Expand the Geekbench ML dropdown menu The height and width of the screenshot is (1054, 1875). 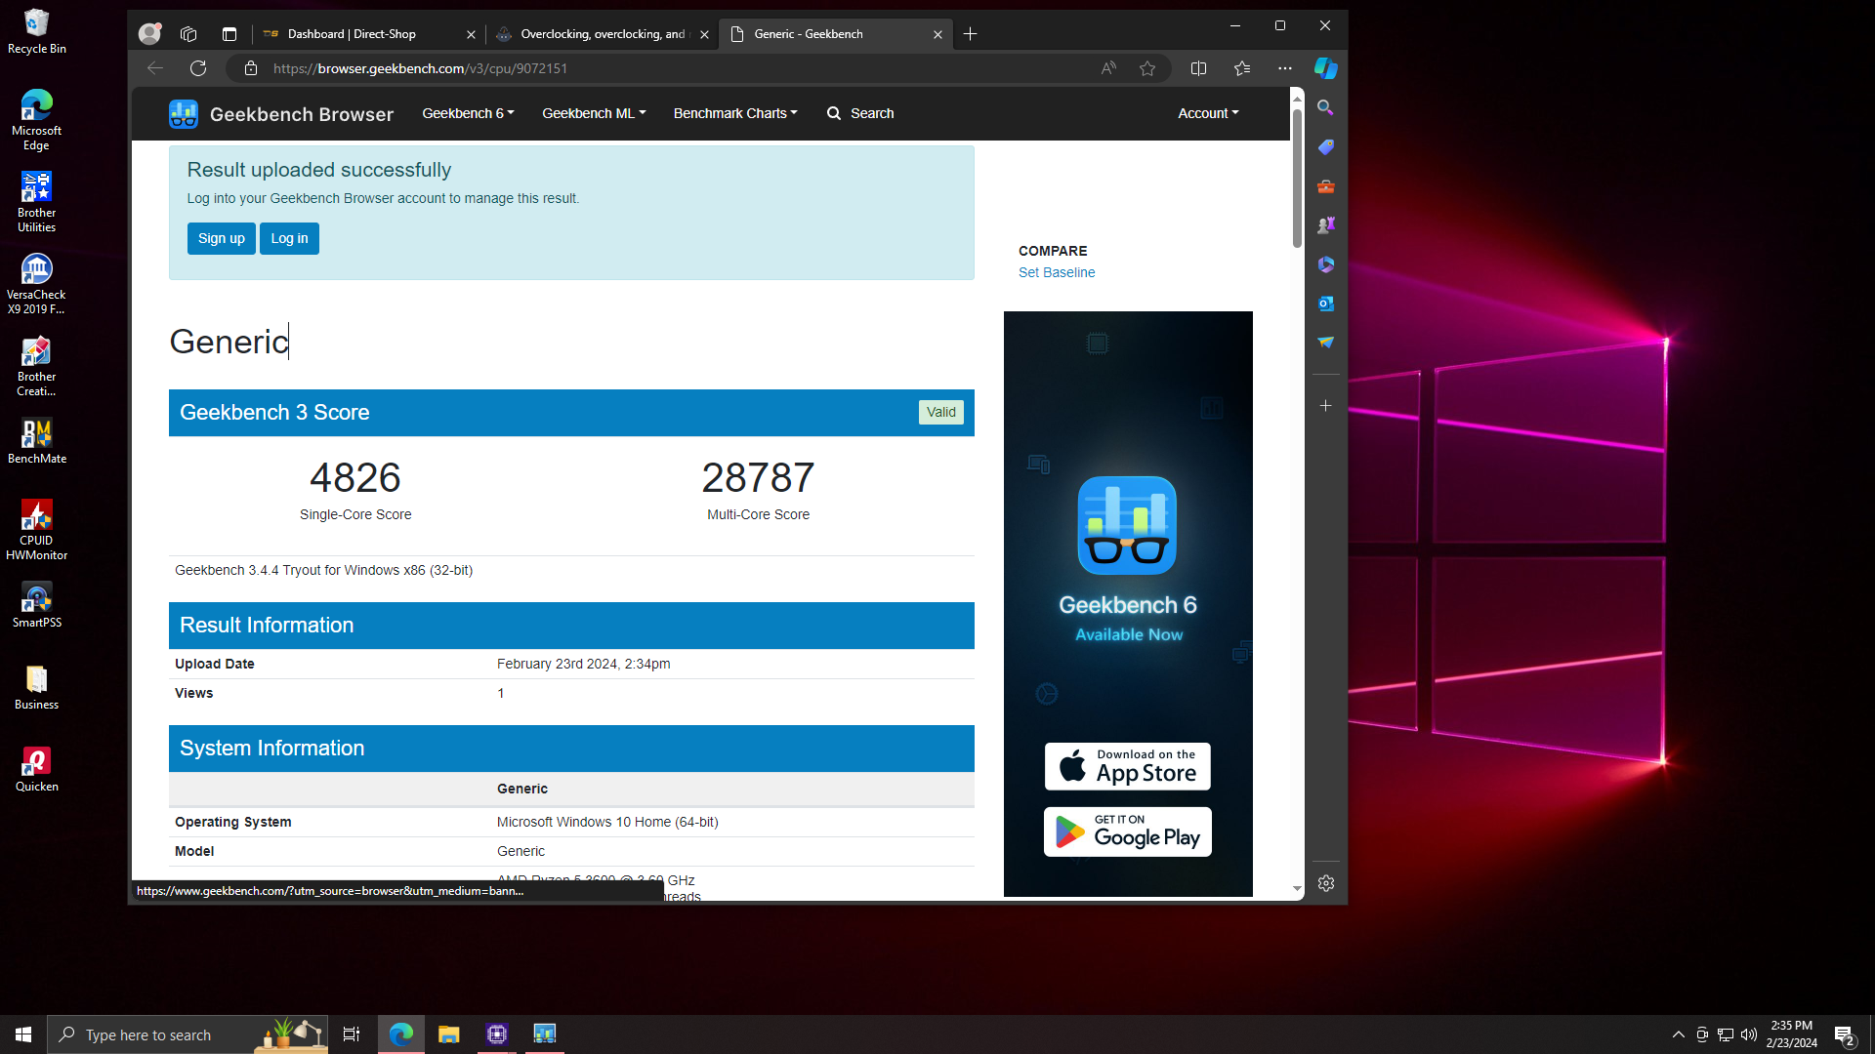(x=594, y=113)
